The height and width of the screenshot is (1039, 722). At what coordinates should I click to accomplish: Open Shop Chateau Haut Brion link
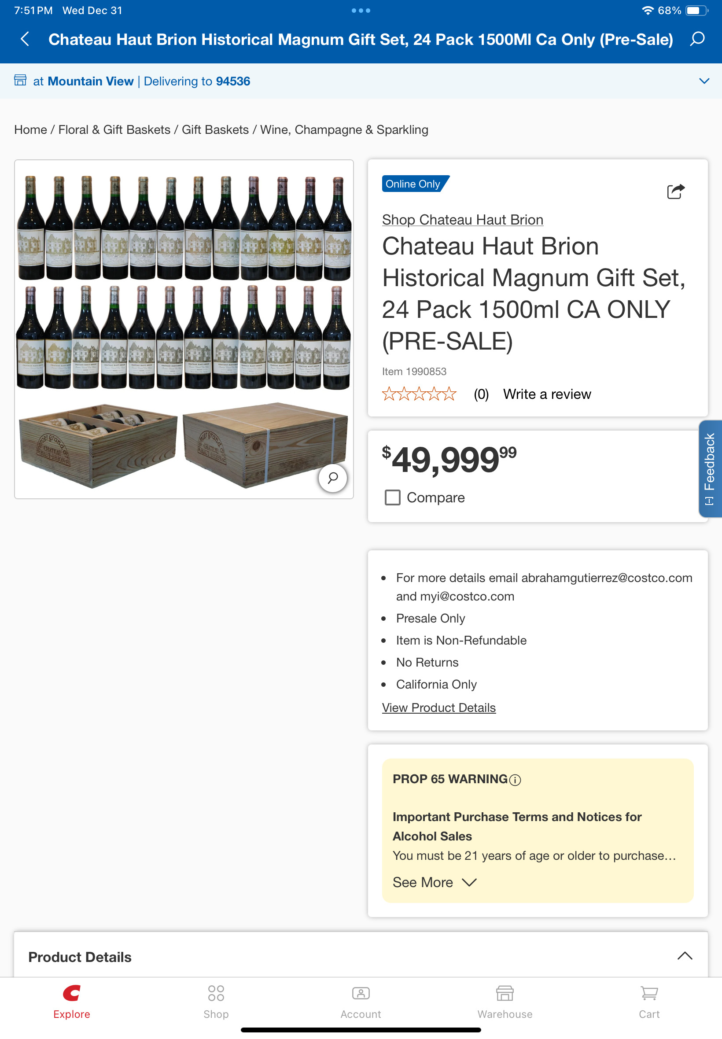tap(462, 220)
